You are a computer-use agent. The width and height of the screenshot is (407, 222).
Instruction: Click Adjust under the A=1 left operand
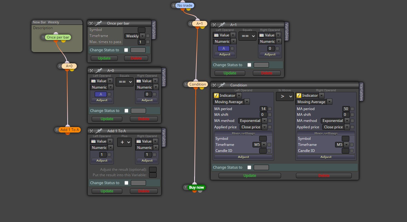[x=225, y=54]
